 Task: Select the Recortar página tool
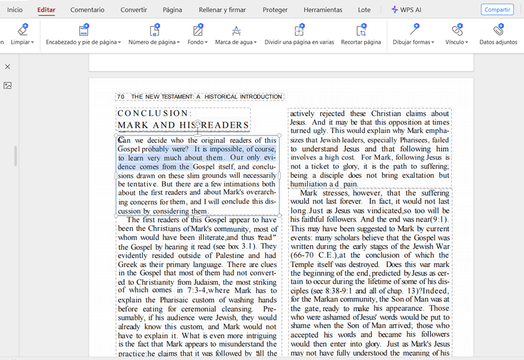(x=361, y=30)
